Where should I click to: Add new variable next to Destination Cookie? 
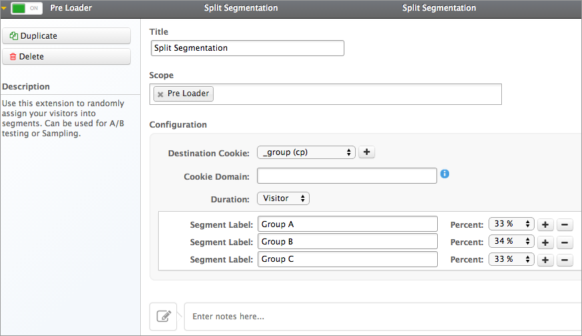[366, 152]
